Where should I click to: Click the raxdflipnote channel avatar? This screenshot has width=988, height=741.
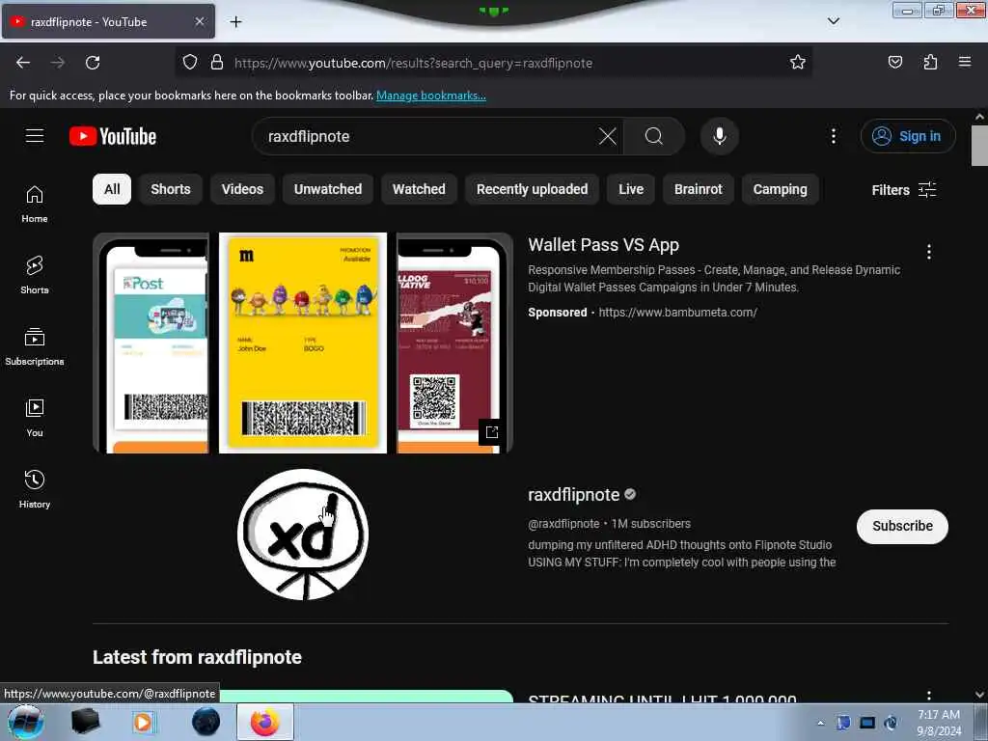click(x=303, y=535)
